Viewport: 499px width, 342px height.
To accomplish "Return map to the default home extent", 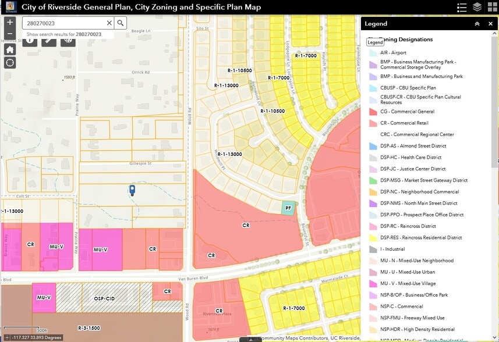I will click(10, 49).
